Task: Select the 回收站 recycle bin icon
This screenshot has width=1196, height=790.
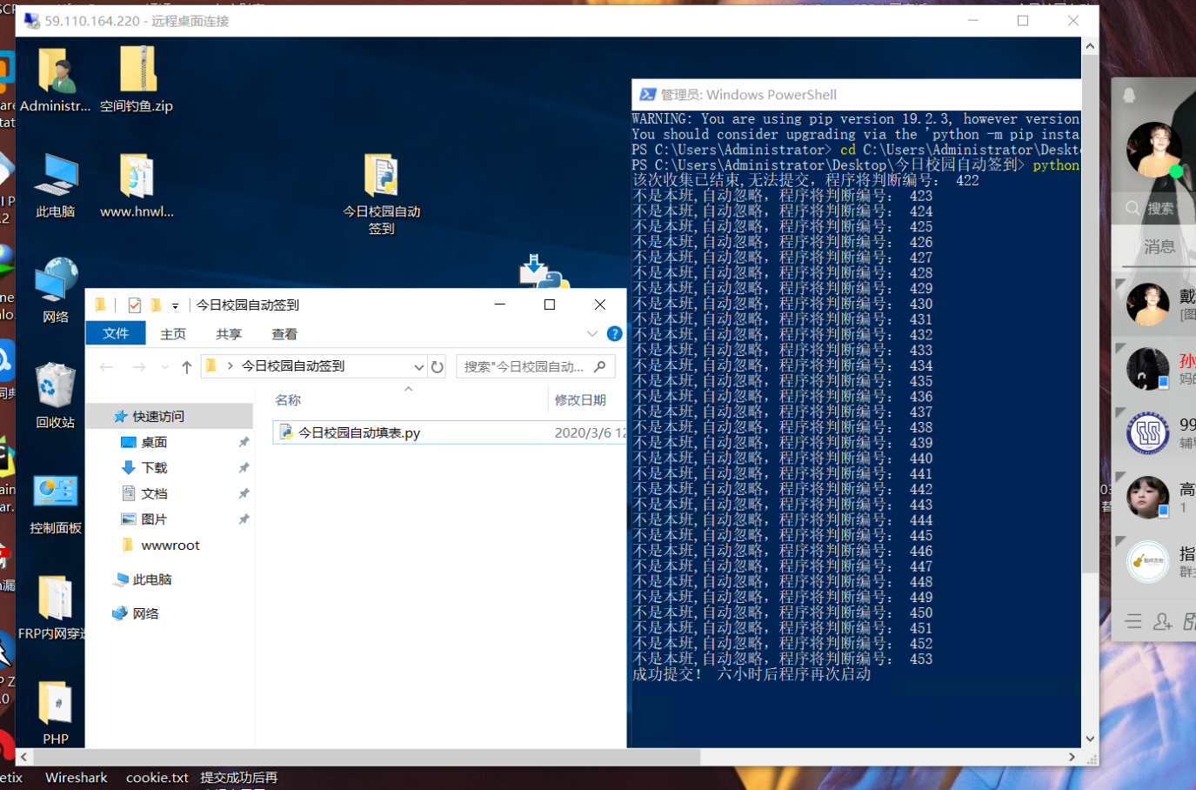Action: 56,396
